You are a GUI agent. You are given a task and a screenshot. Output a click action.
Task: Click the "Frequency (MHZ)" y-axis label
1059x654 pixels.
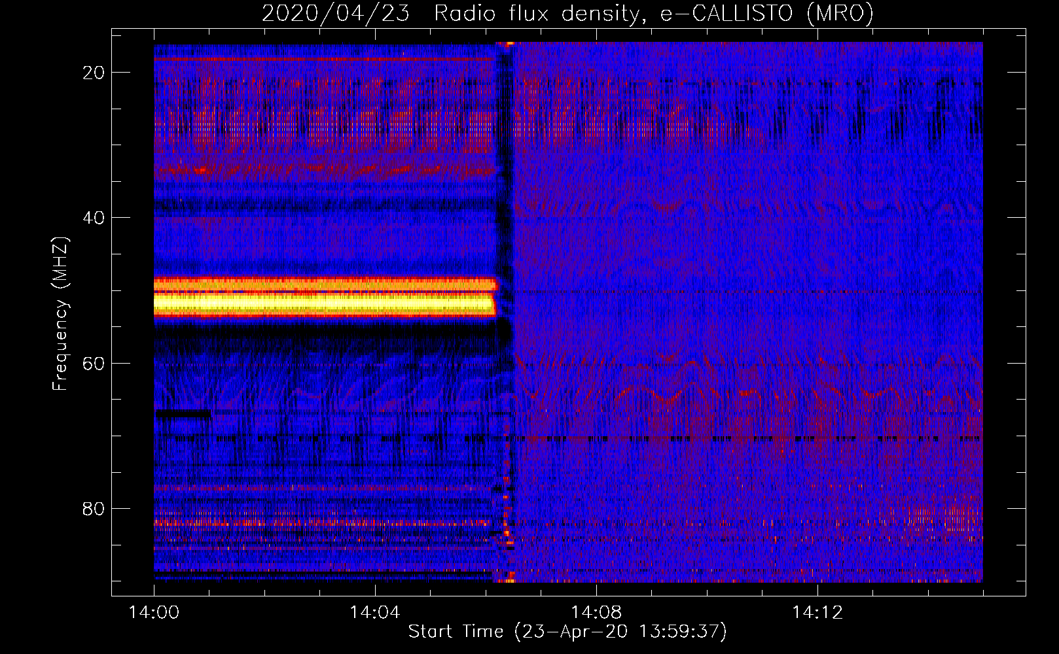pos(60,314)
